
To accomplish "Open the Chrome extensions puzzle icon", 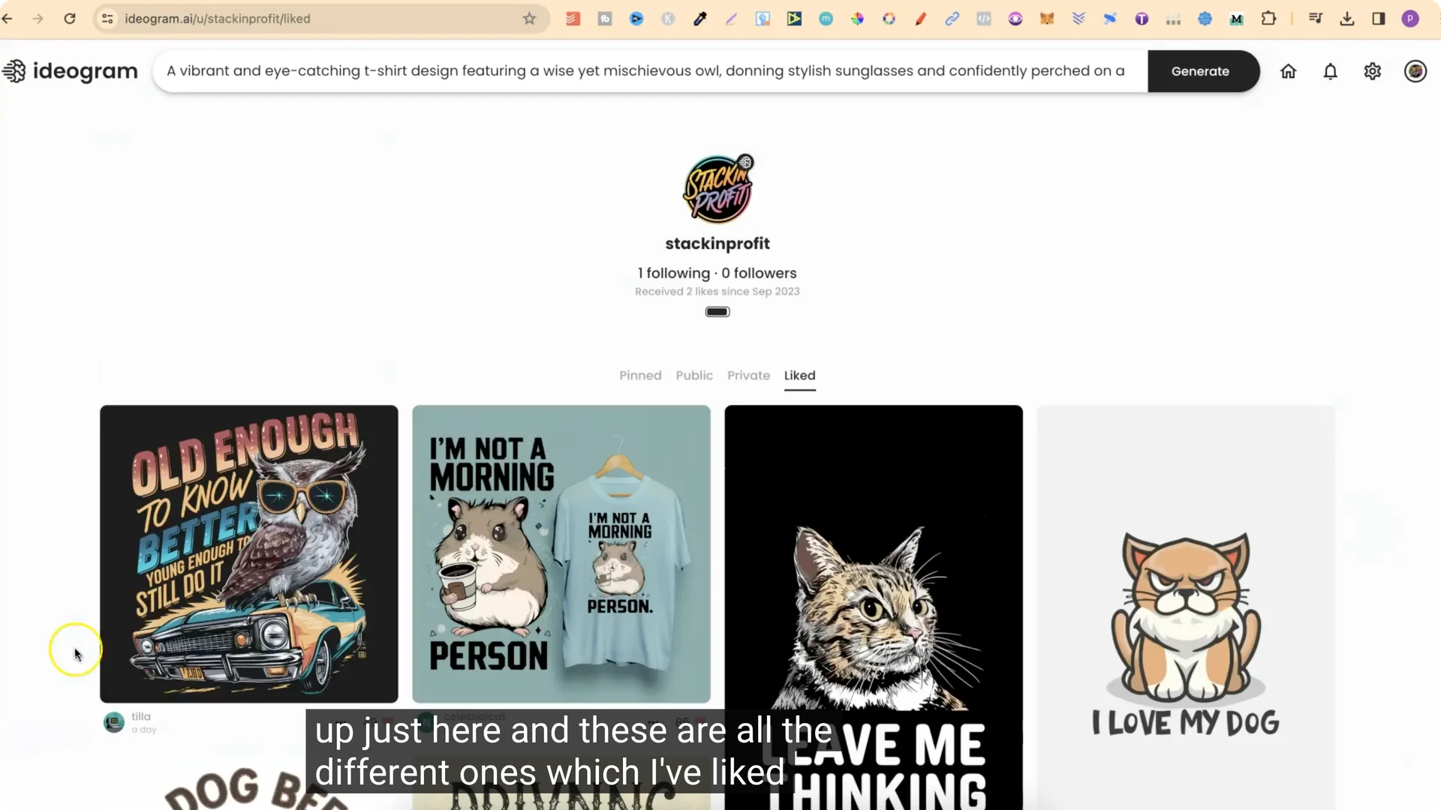I will (x=1268, y=19).
